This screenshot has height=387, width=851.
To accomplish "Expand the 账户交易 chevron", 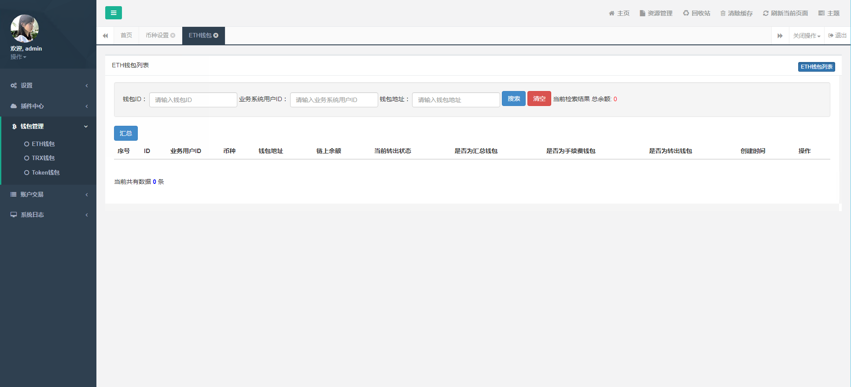I will click(x=87, y=194).
